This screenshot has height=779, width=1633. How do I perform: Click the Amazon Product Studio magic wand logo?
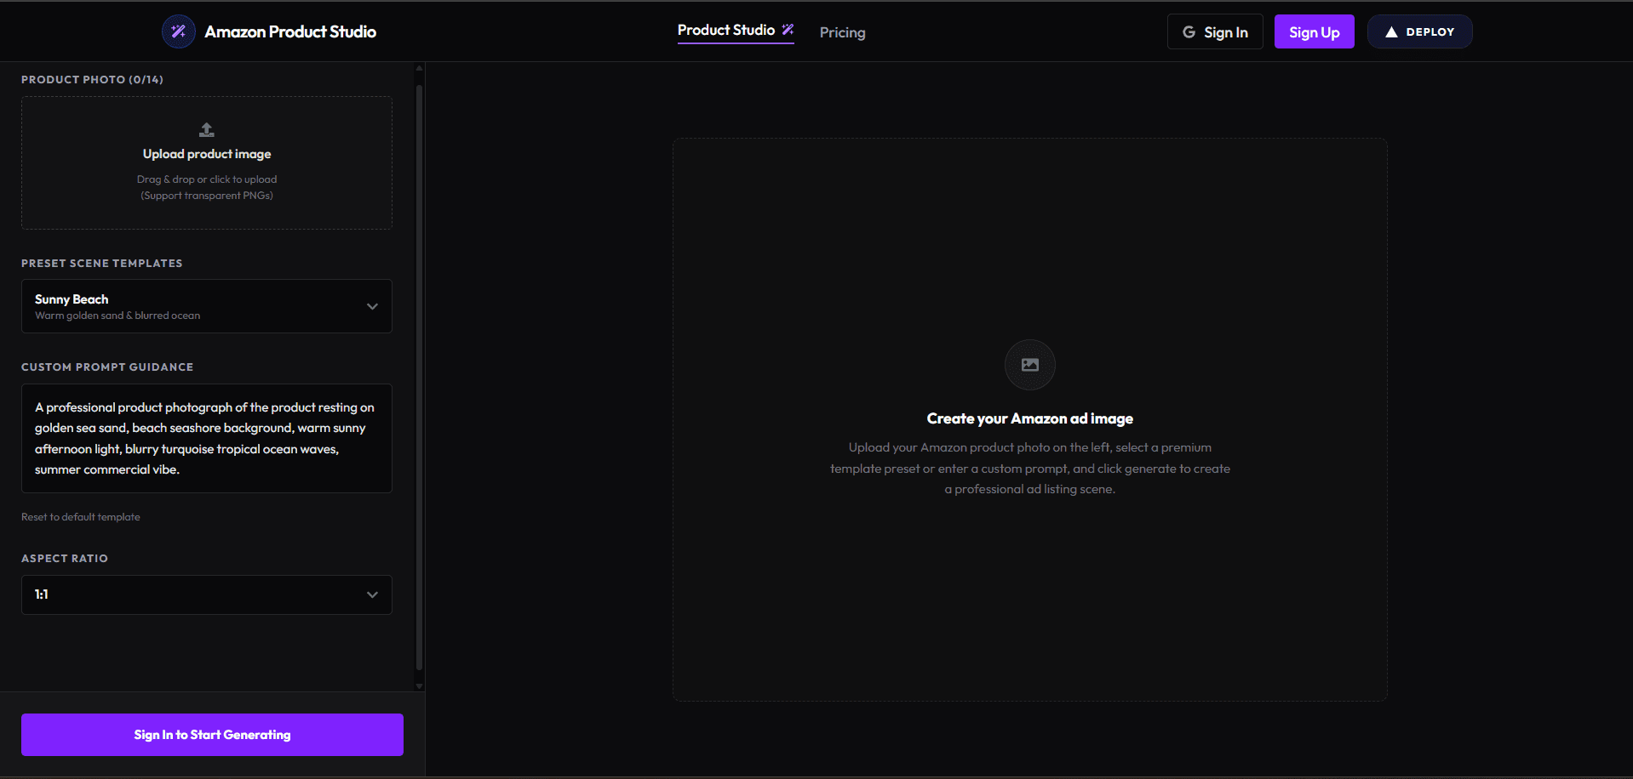point(178,31)
